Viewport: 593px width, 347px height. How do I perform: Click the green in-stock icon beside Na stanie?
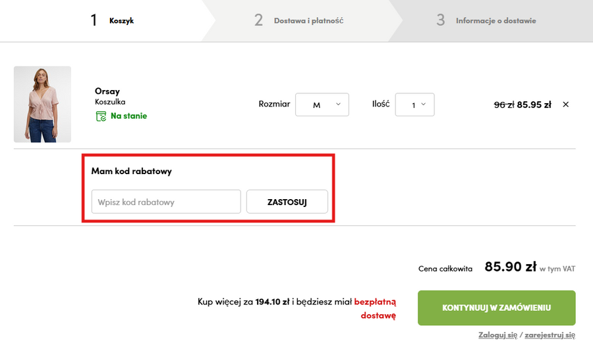click(101, 116)
